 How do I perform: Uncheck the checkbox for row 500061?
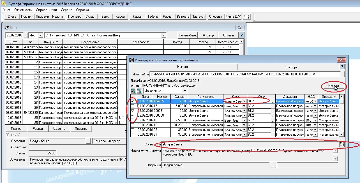click(133, 111)
